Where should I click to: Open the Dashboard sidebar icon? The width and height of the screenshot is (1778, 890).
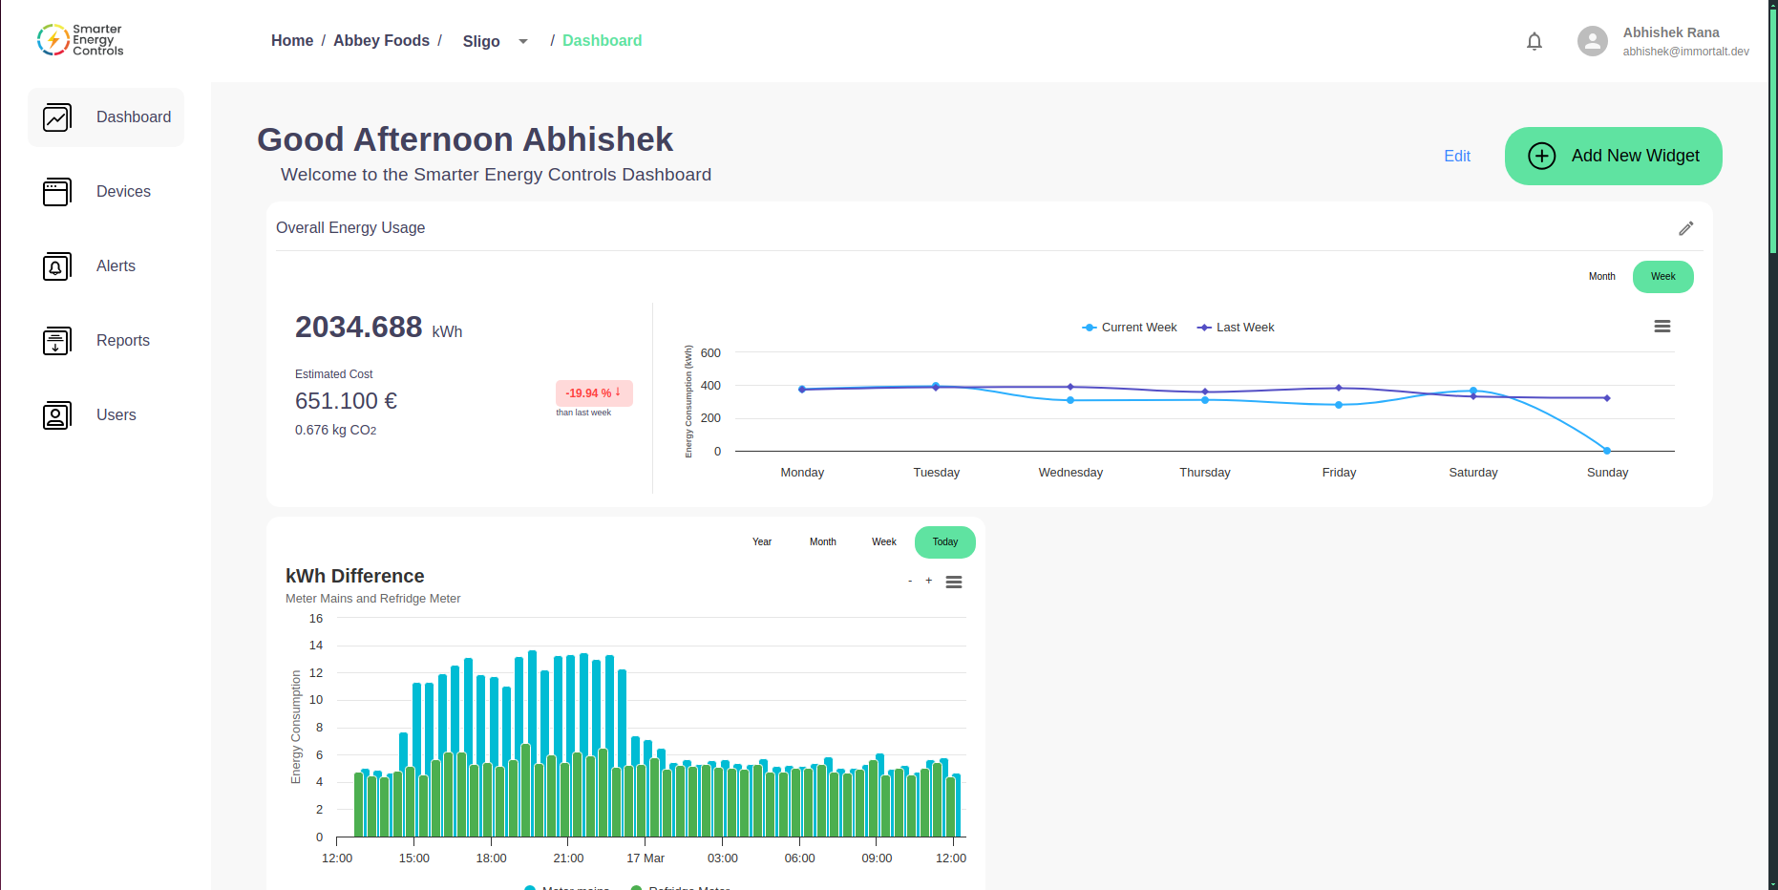[x=57, y=117]
